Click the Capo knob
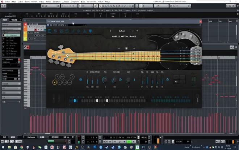Screen dimensions: 239x150 129,80
